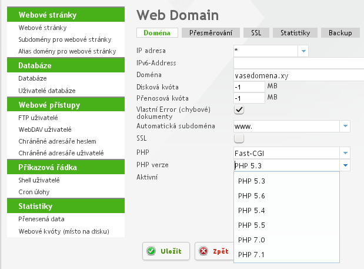Switch to the Přesměrování tab
The image size is (364, 269).
[211, 33]
